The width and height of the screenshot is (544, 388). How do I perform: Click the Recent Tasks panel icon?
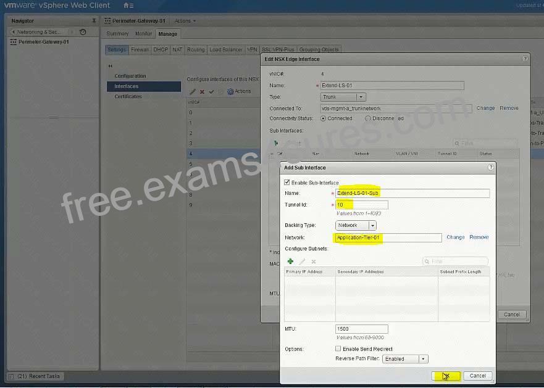10,376
